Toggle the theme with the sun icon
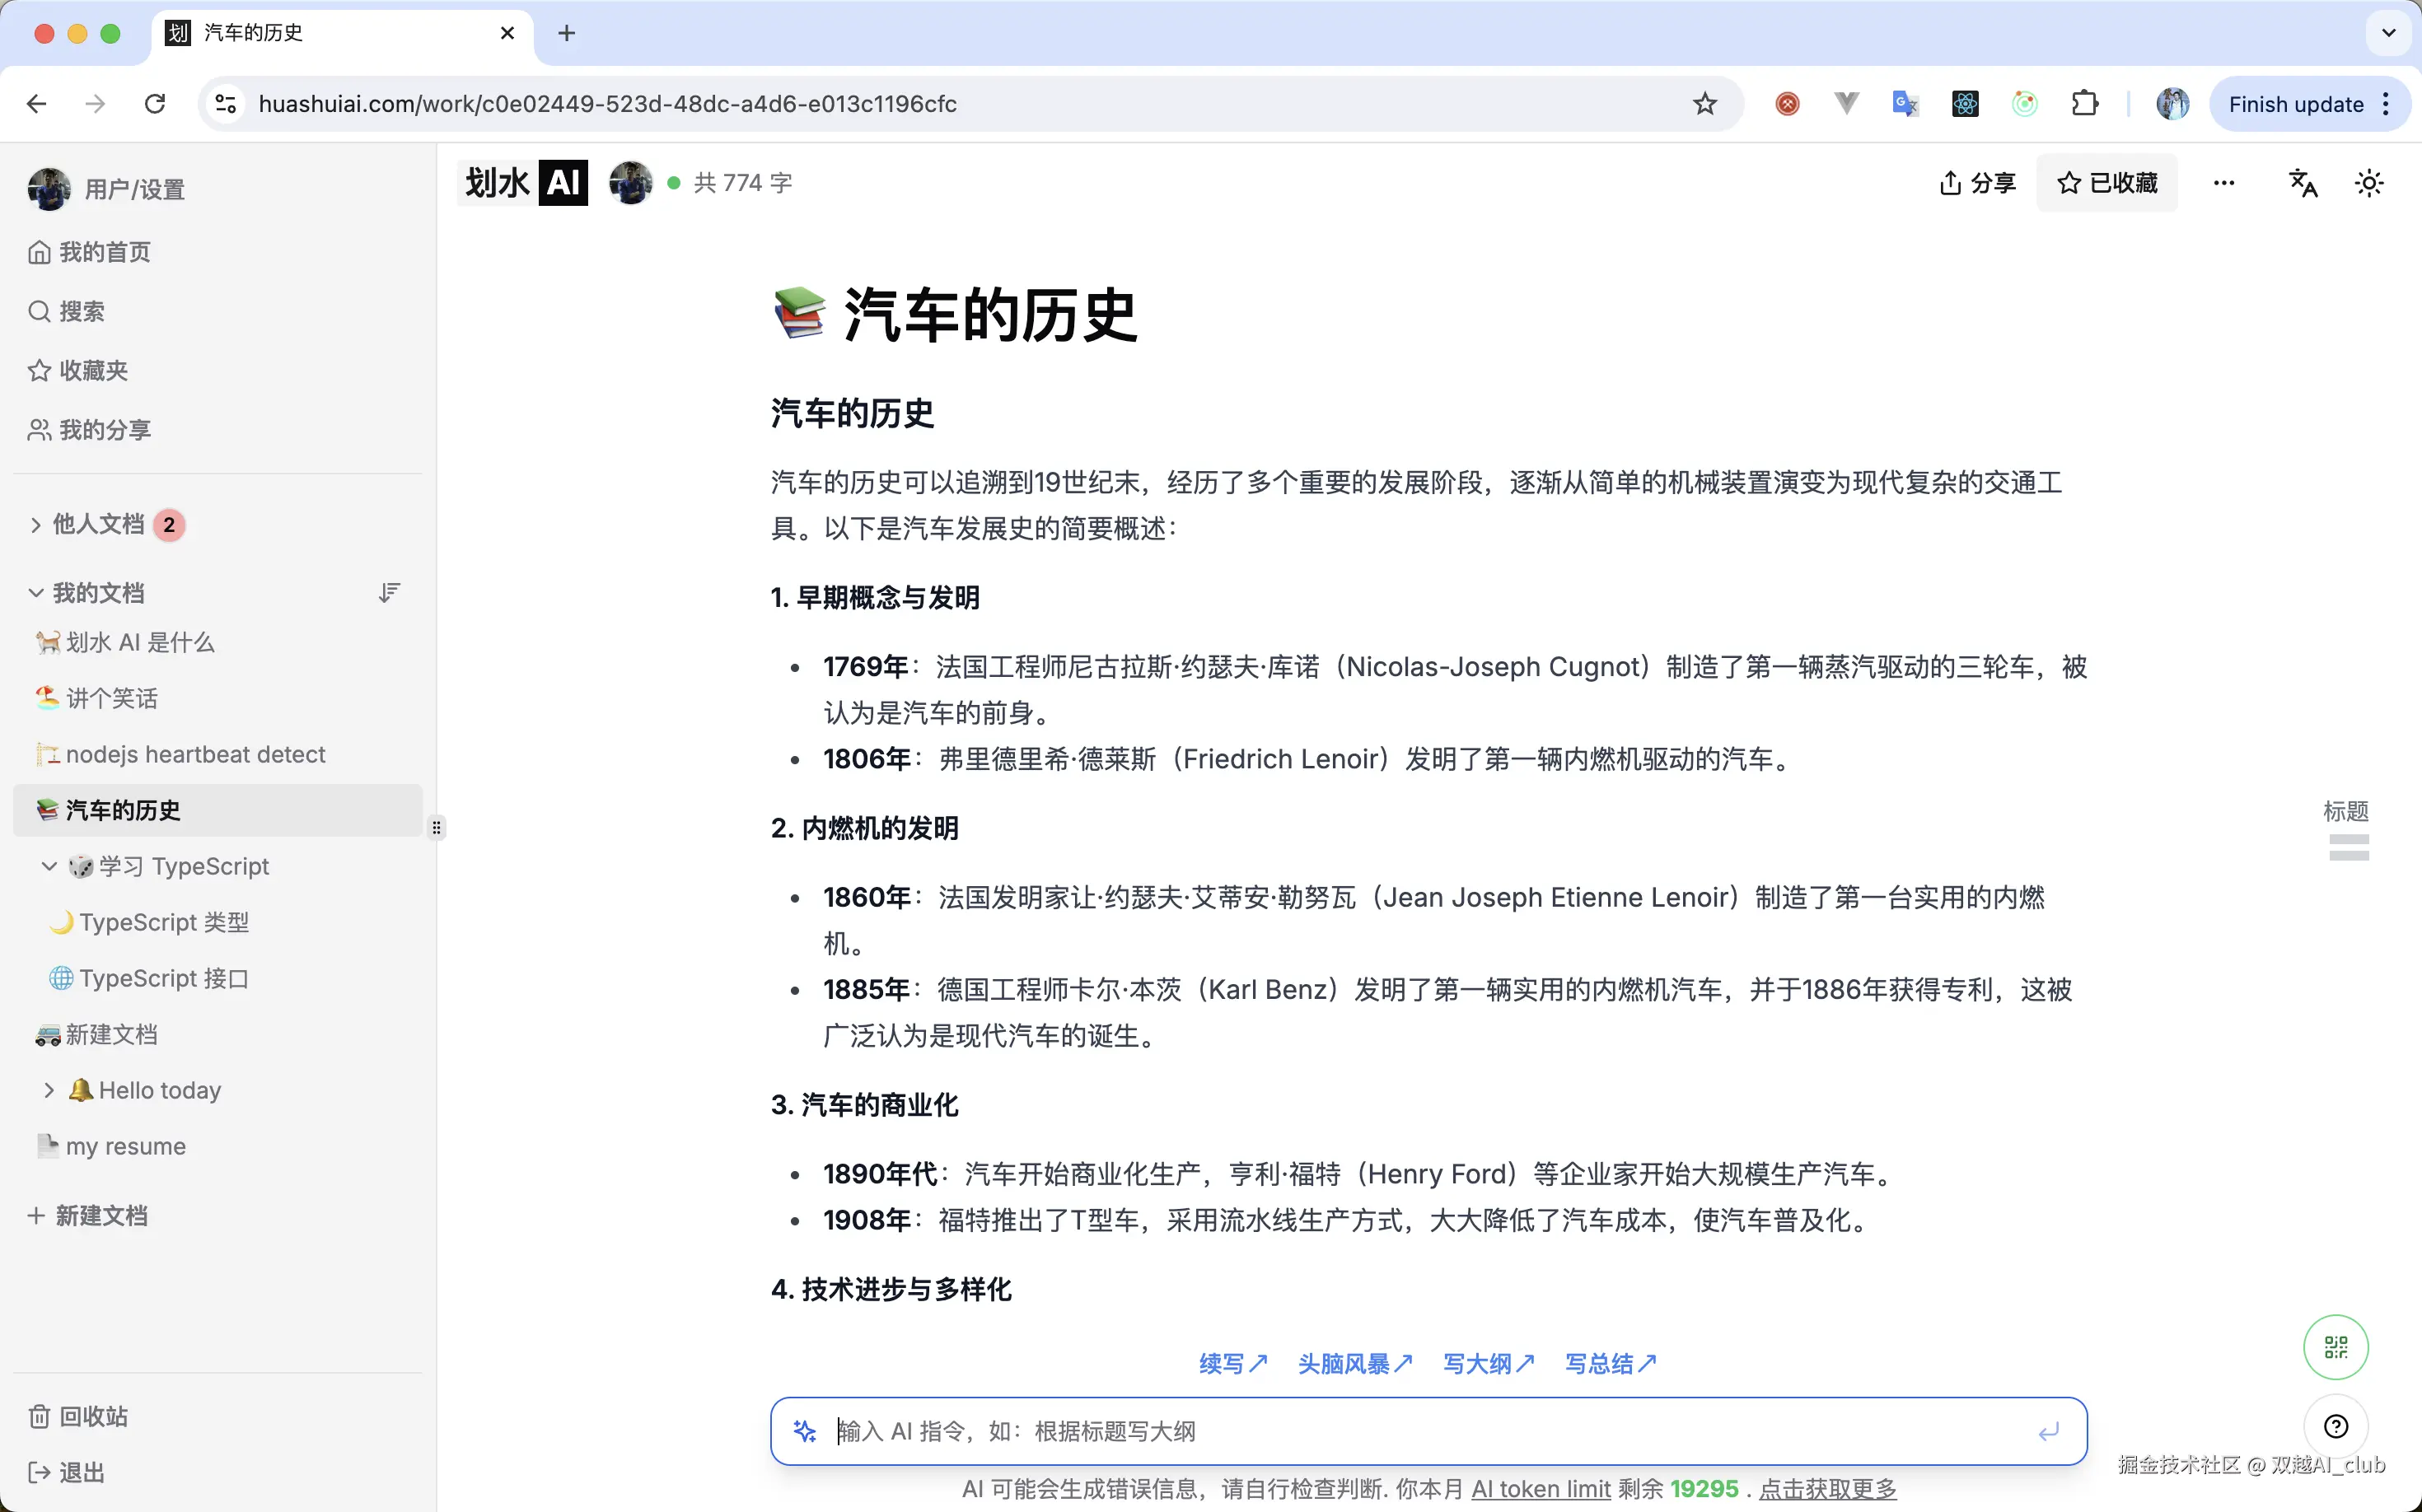2422x1512 pixels. click(x=2370, y=182)
